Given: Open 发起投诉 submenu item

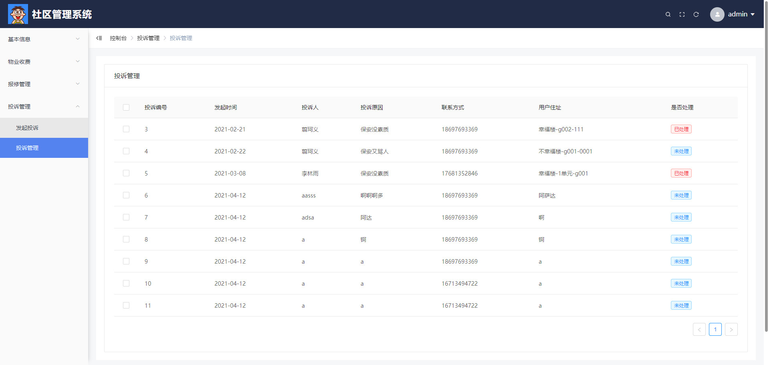Looking at the screenshot, I should pyautogui.click(x=44, y=128).
